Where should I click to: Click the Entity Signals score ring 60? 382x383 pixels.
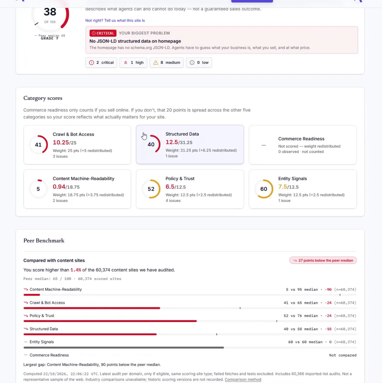pos(264,189)
